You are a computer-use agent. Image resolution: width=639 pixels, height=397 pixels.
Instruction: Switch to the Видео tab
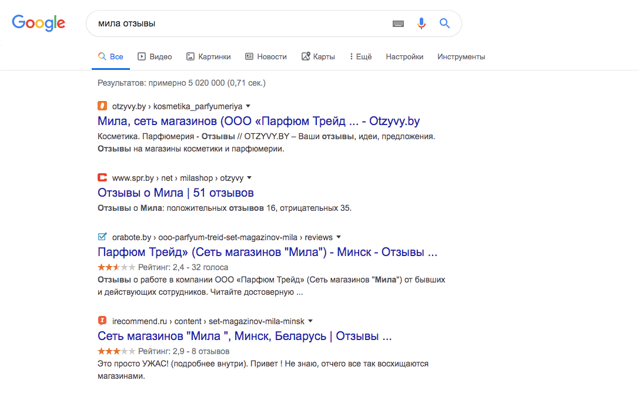(x=155, y=56)
